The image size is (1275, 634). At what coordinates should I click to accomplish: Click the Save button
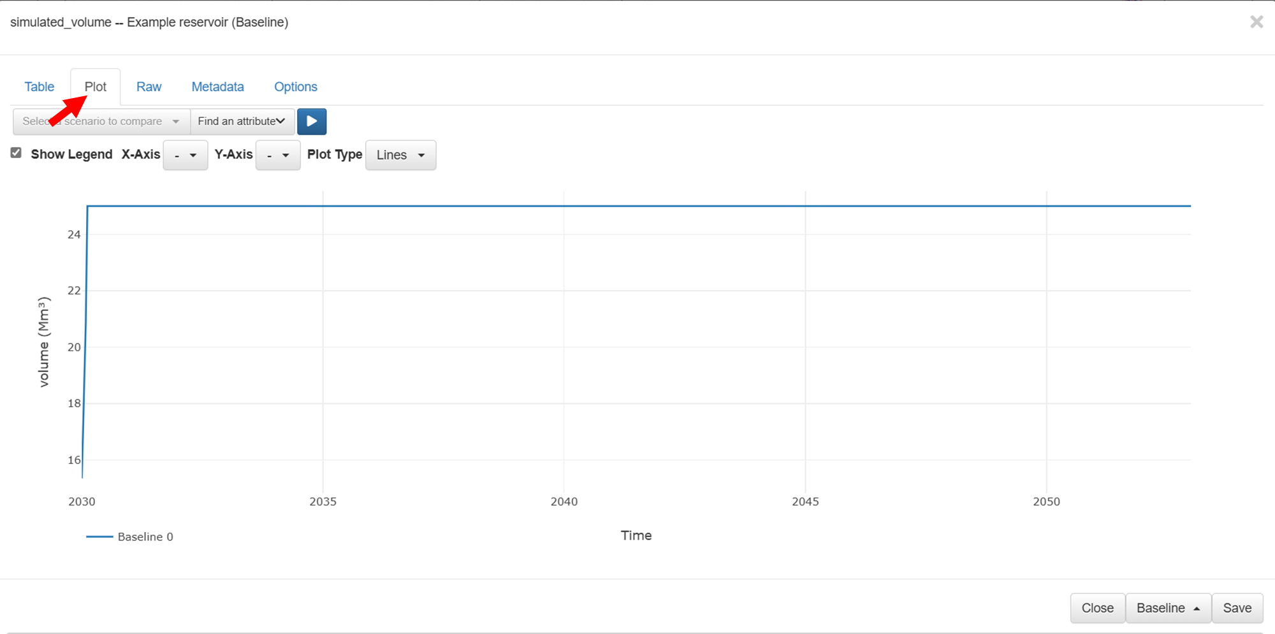1237,608
